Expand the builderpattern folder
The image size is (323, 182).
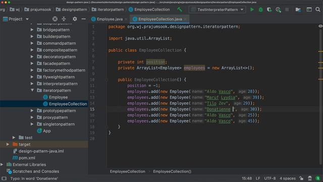pos(32,36)
